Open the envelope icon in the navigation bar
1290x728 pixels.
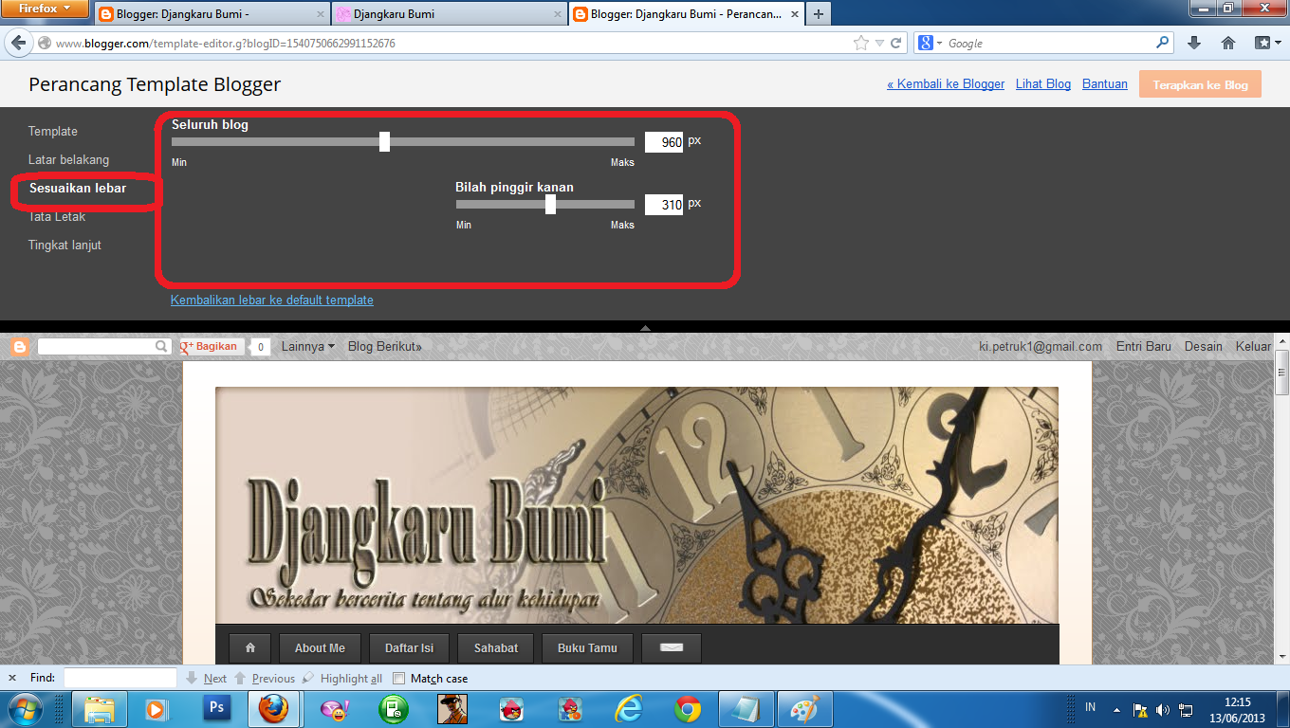671,647
